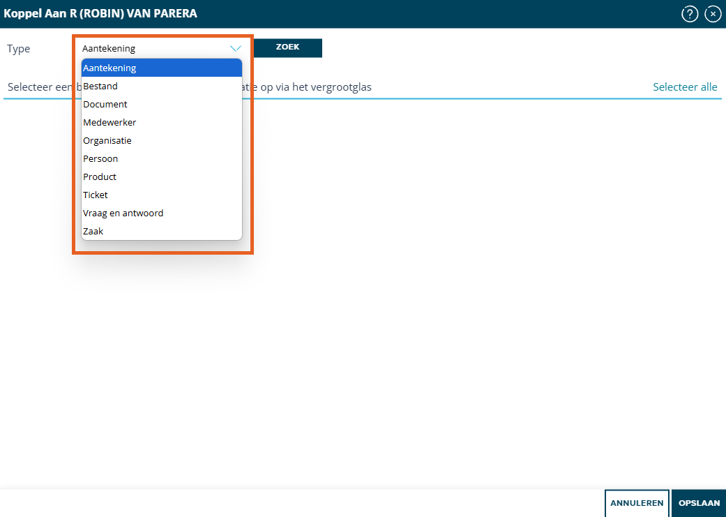Choose Organisatie from the list

click(162, 140)
